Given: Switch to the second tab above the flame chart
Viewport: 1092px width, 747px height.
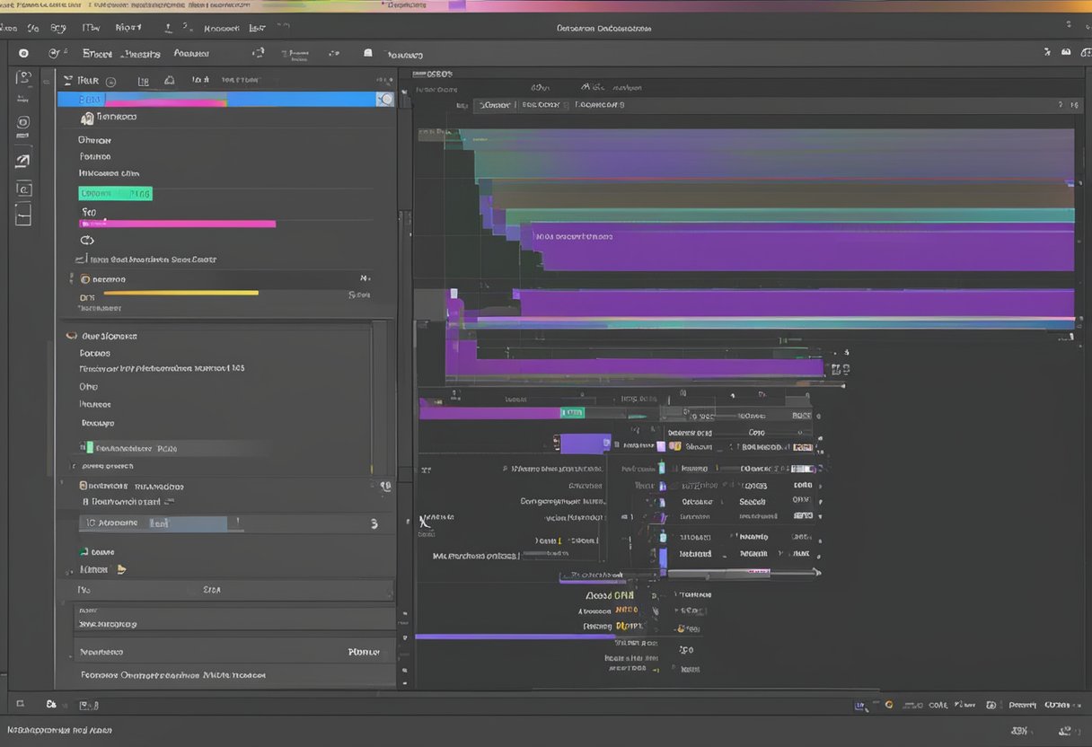Looking at the screenshot, I should 545,104.
